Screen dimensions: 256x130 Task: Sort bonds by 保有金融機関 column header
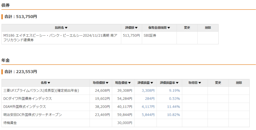[x=159, y=28]
